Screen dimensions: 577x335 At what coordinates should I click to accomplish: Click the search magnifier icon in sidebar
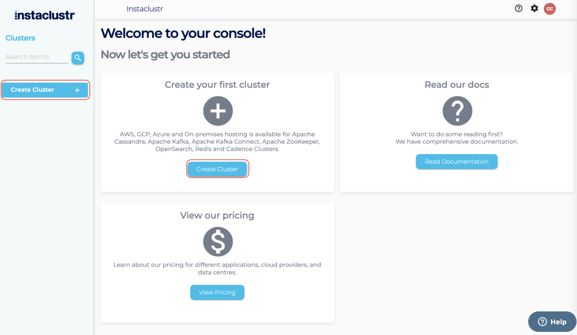[x=78, y=58]
